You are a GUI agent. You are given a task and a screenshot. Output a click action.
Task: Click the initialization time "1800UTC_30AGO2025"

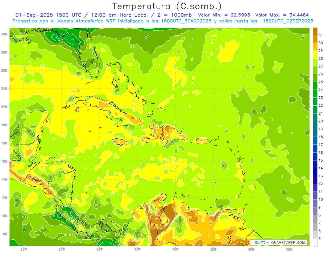click(186, 21)
